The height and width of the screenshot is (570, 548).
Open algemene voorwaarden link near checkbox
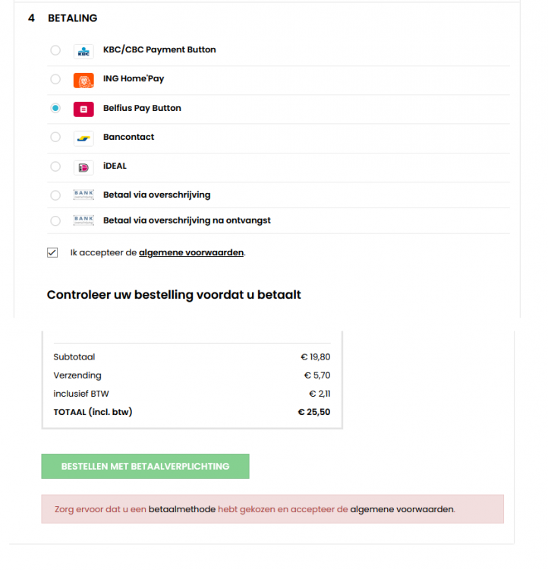pyautogui.click(x=191, y=252)
